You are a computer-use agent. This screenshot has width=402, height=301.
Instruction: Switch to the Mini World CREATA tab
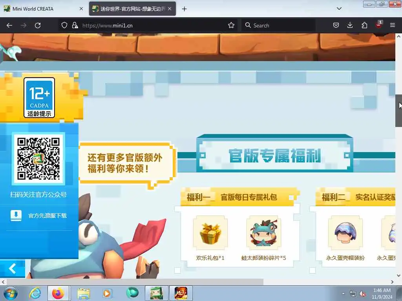(44, 9)
